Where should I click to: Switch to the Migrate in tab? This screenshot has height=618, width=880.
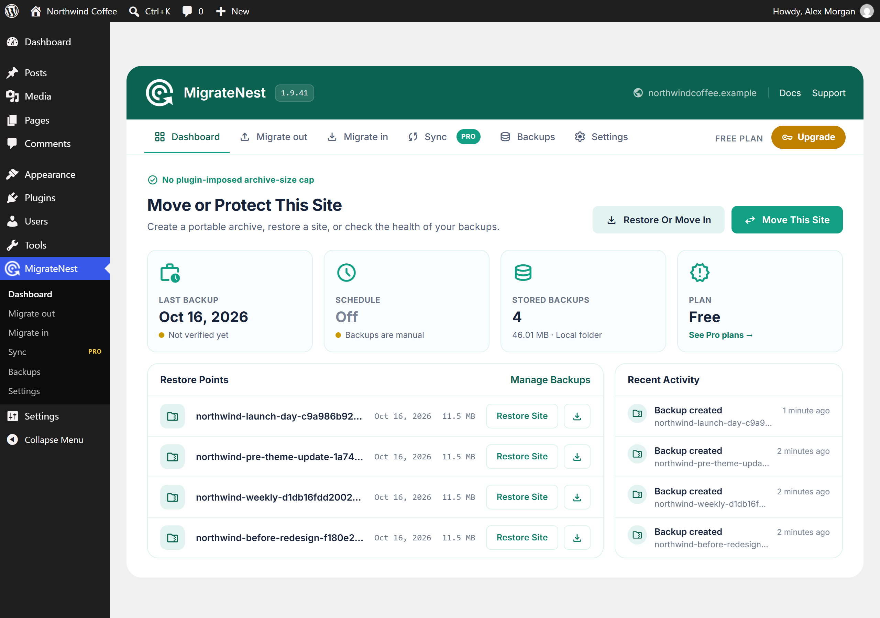click(x=357, y=137)
